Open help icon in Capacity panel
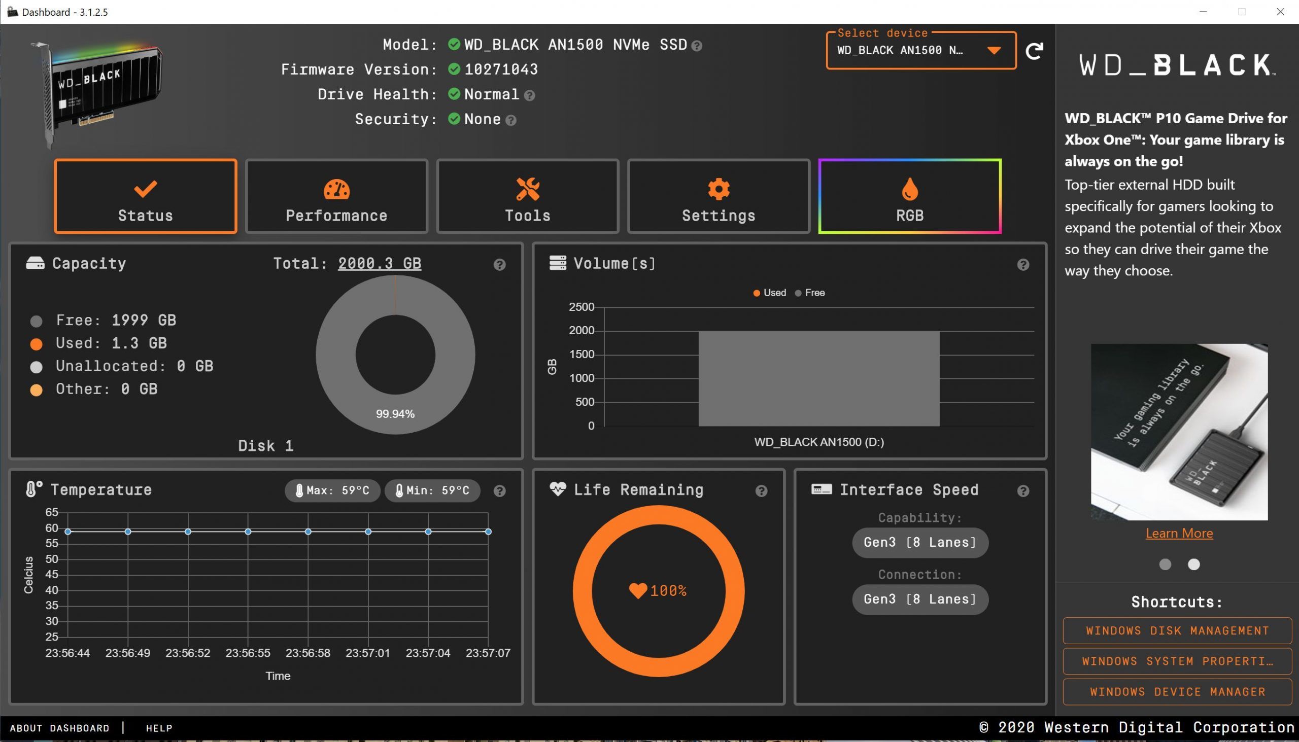1299x742 pixels. point(499,264)
